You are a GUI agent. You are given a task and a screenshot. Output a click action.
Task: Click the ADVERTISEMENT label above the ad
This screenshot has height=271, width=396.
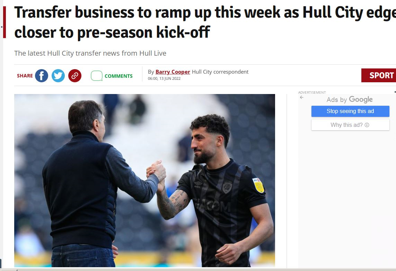tap(312, 92)
